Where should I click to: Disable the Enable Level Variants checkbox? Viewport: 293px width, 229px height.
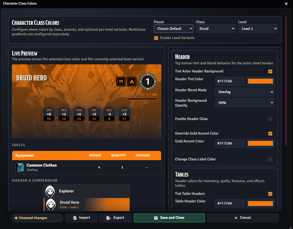[156, 38]
